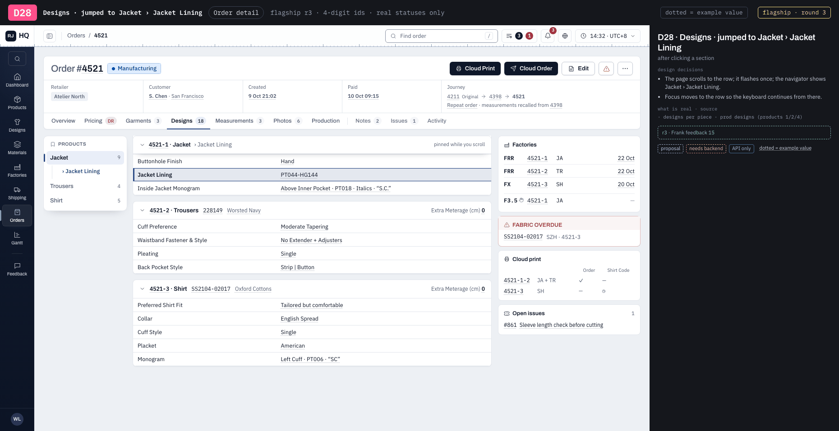839x431 pixels.
Task: Toggle the sidebar panel icon
Action: point(50,36)
